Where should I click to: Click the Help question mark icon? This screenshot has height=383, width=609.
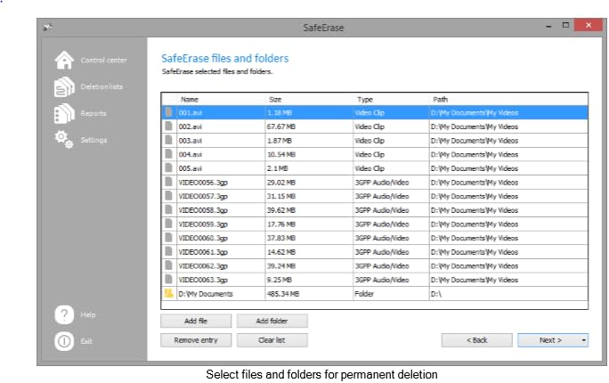coord(64,314)
